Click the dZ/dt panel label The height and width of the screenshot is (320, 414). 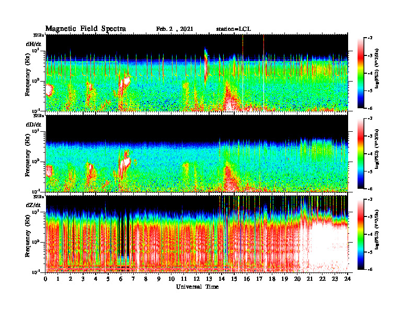[33, 205]
